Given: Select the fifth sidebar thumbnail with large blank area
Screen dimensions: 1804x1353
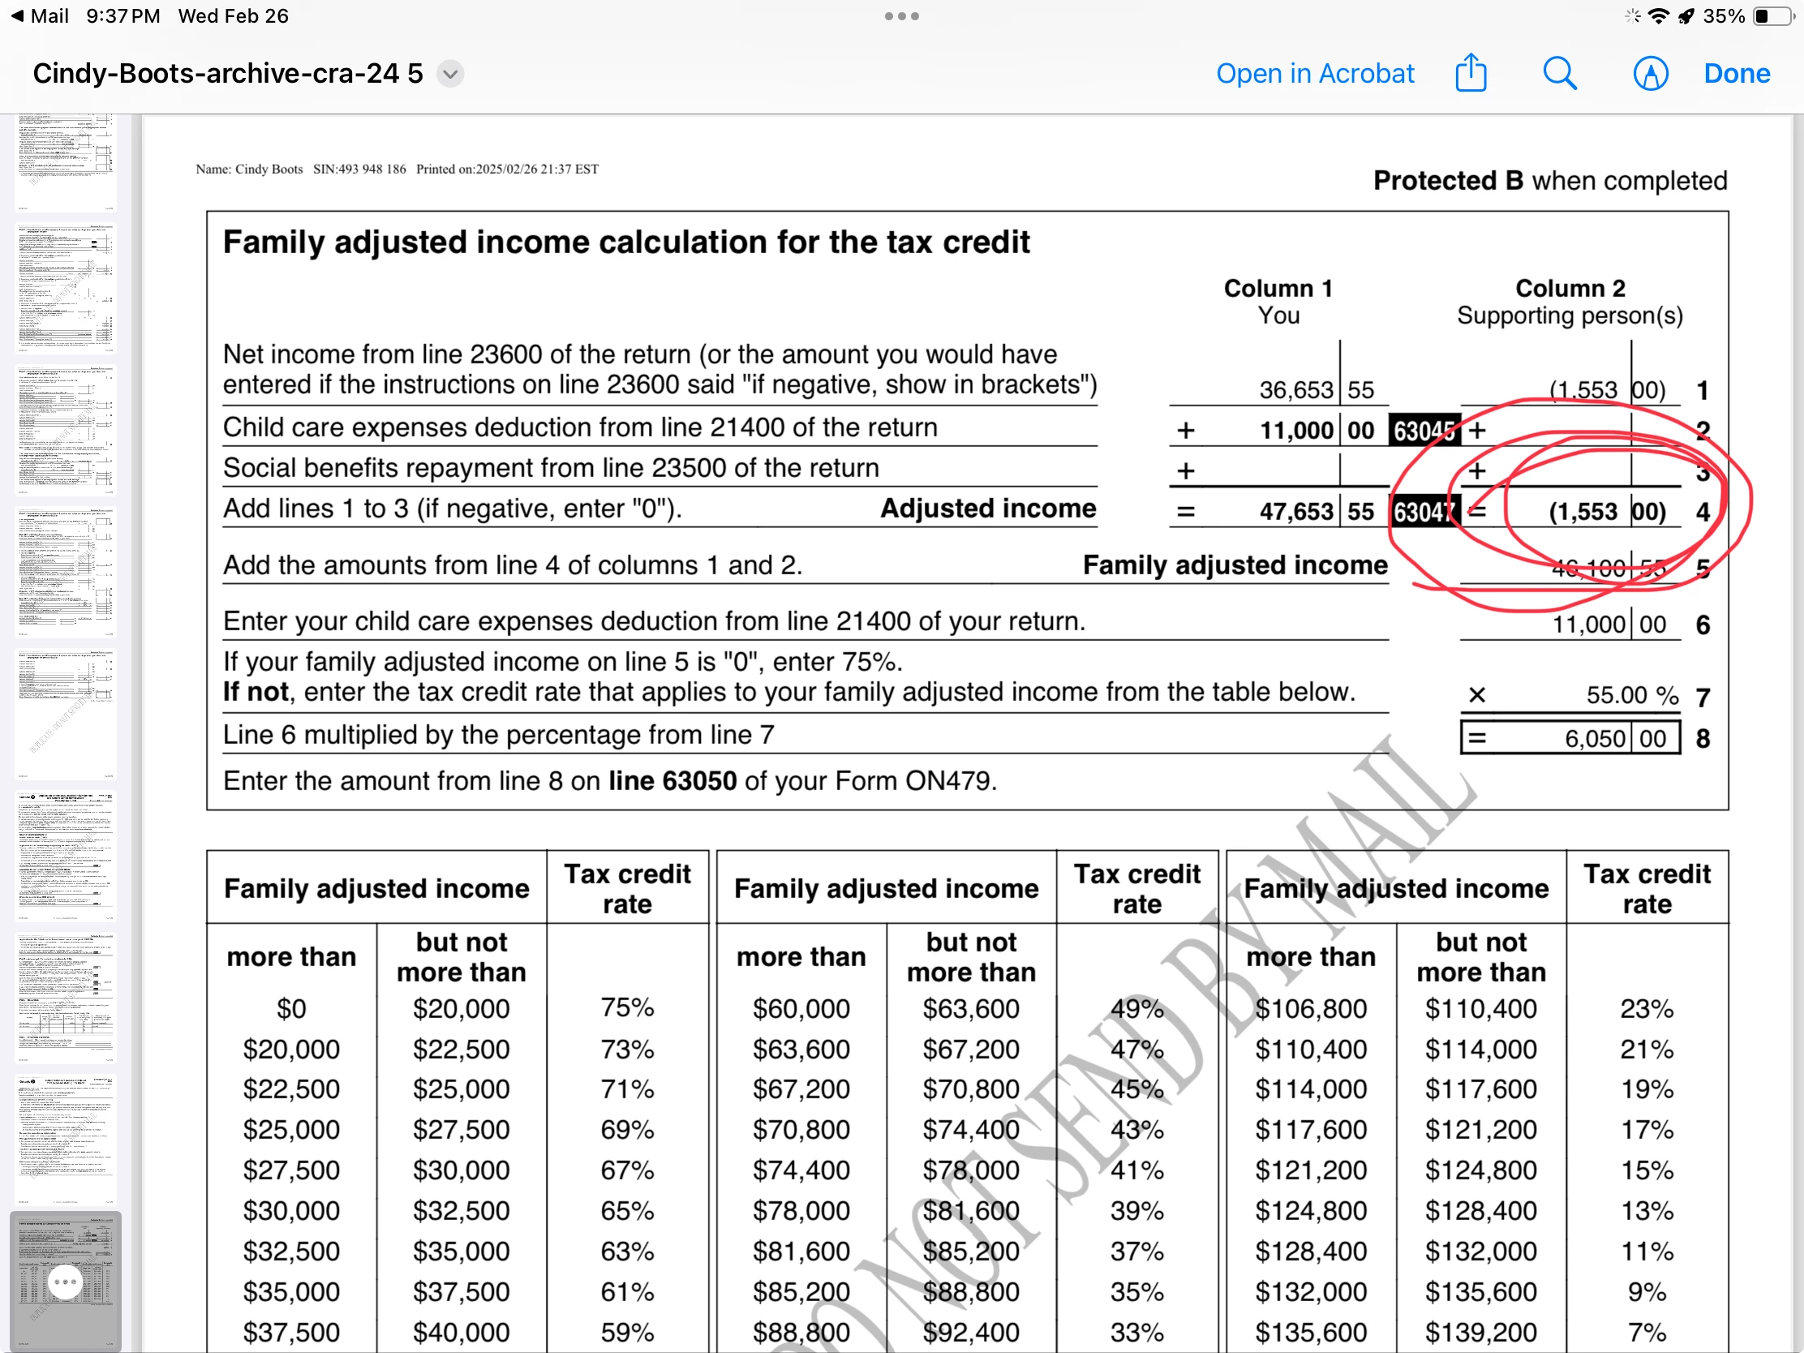Looking at the screenshot, I should point(65,714).
